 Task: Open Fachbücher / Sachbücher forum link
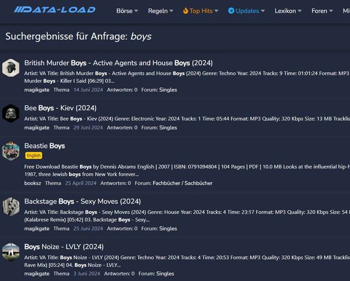point(183,183)
